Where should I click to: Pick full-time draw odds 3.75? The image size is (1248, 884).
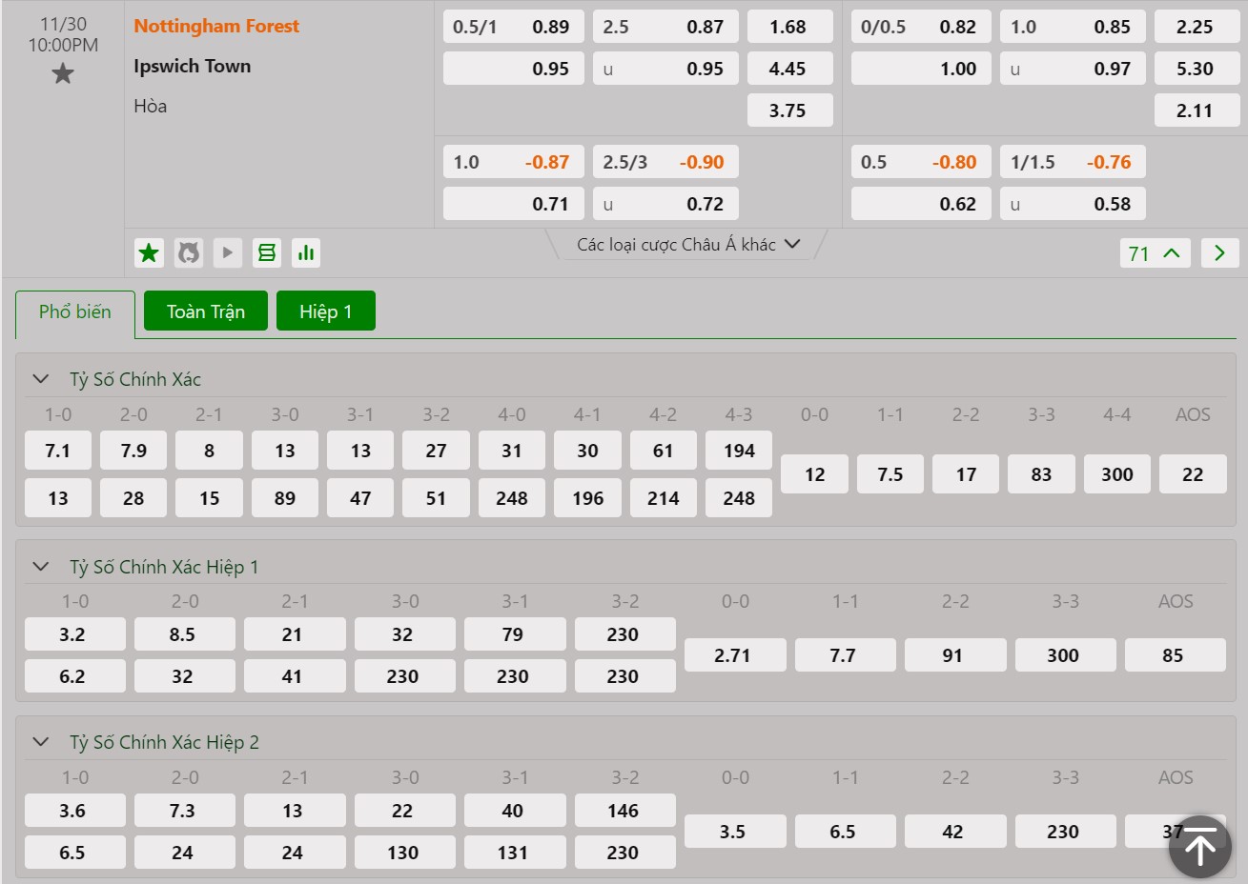(790, 110)
